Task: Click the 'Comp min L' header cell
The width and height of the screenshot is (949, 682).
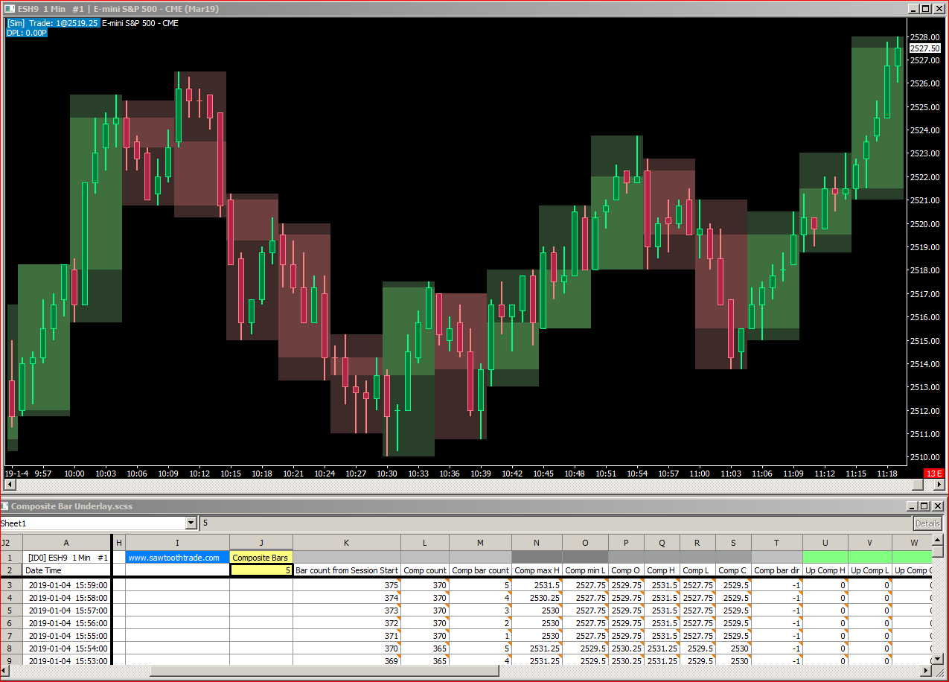Action: pos(585,570)
